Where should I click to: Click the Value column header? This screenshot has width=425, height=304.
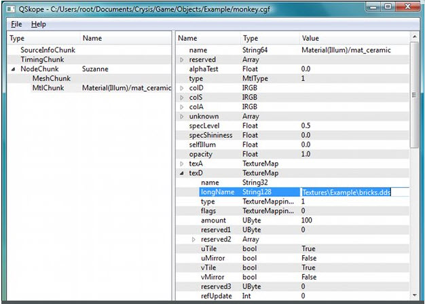(311, 39)
